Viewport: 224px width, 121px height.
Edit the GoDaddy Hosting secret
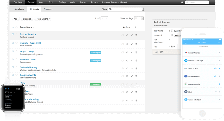132,69
